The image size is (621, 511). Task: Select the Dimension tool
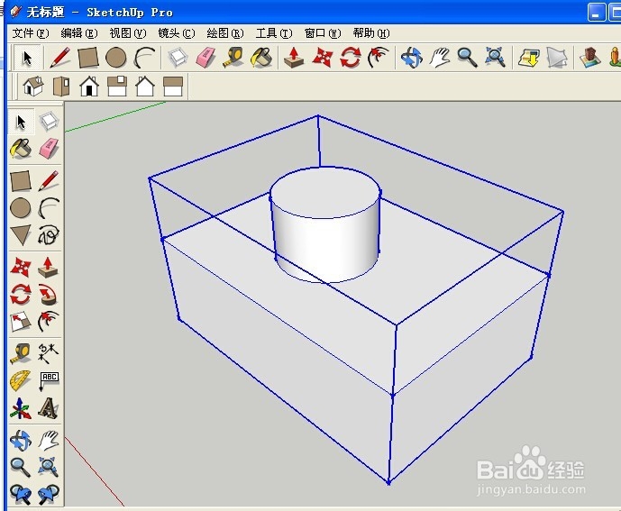[49, 353]
